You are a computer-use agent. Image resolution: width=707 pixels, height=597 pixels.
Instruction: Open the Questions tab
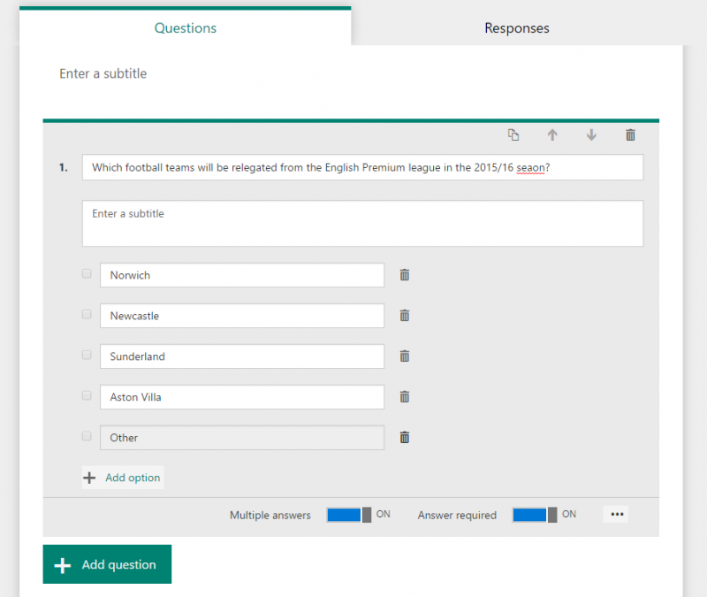point(185,27)
